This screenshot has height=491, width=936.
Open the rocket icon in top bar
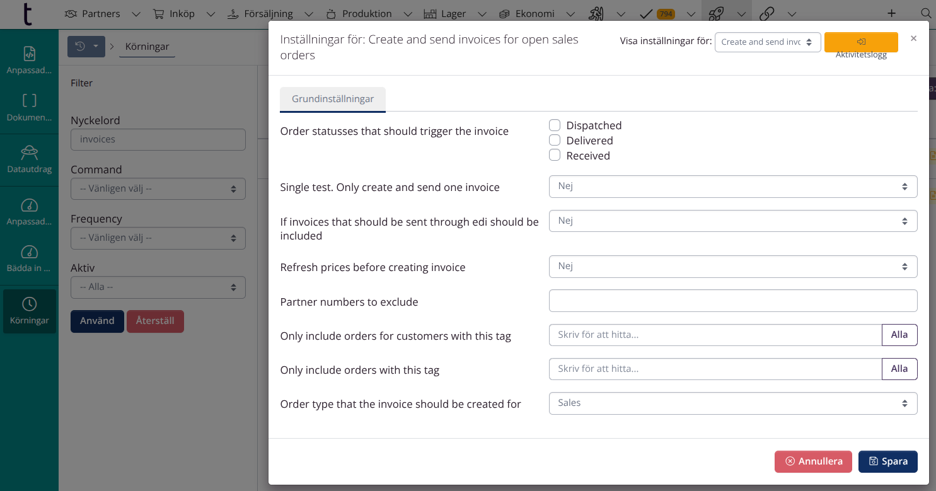click(x=716, y=13)
